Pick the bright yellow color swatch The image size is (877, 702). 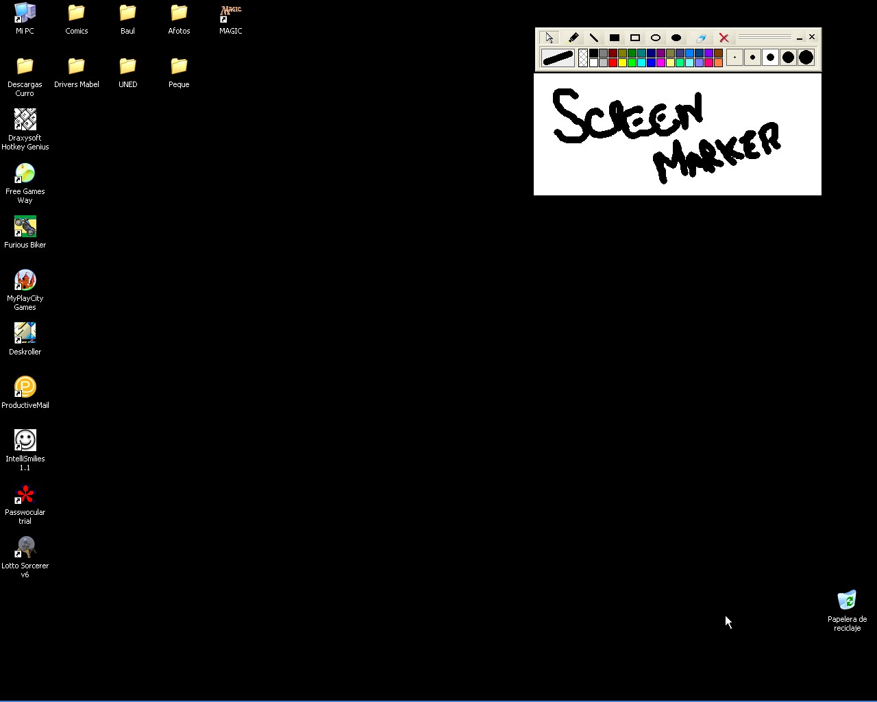[x=623, y=62]
